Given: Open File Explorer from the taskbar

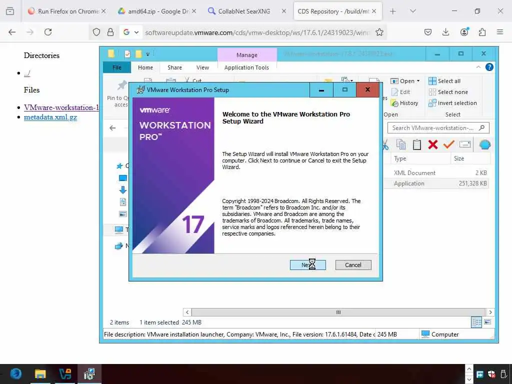Looking at the screenshot, I should (40, 374).
